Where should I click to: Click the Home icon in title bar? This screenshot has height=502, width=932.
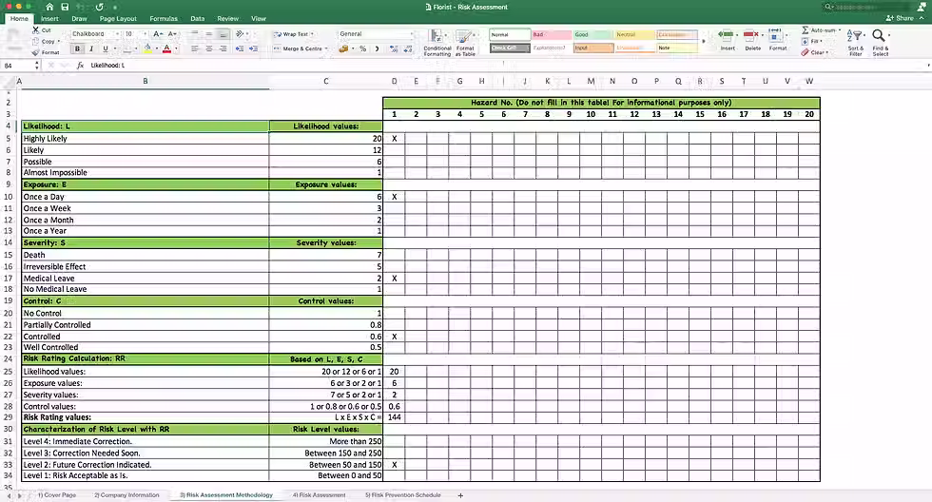click(x=49, y=7)
